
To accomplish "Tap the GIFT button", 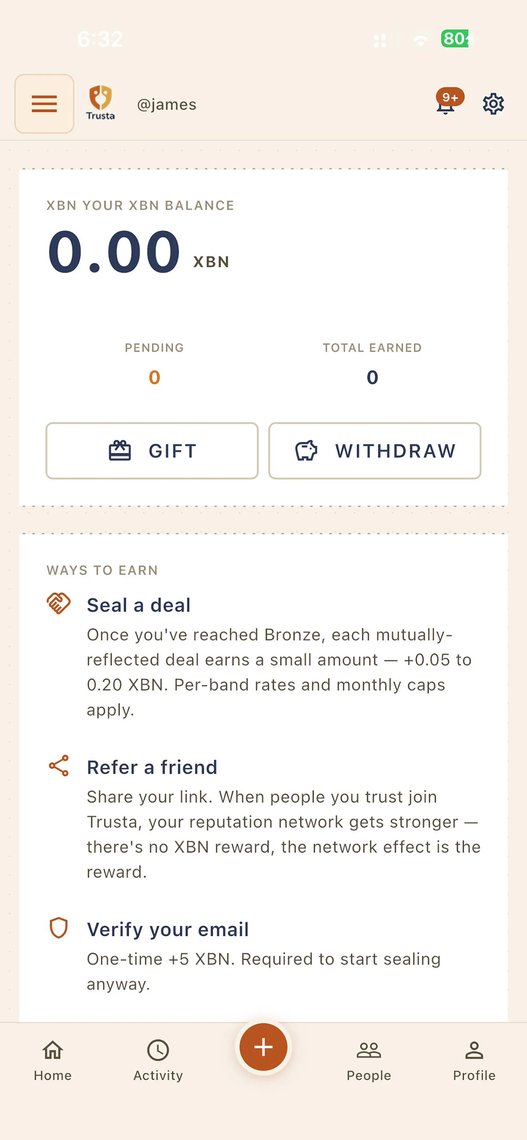I will [152, 451].
